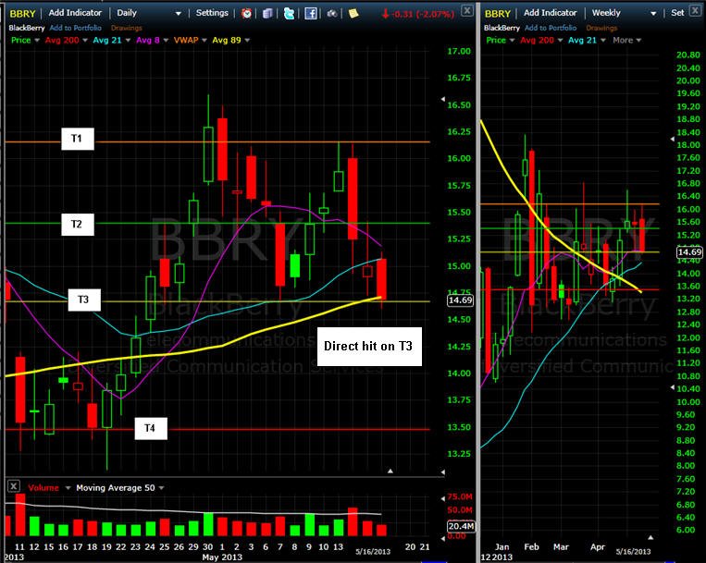This screenshot has width=706, height=563.
Task: Open the More indicators dropdown
Action: (x=626, y=40)
